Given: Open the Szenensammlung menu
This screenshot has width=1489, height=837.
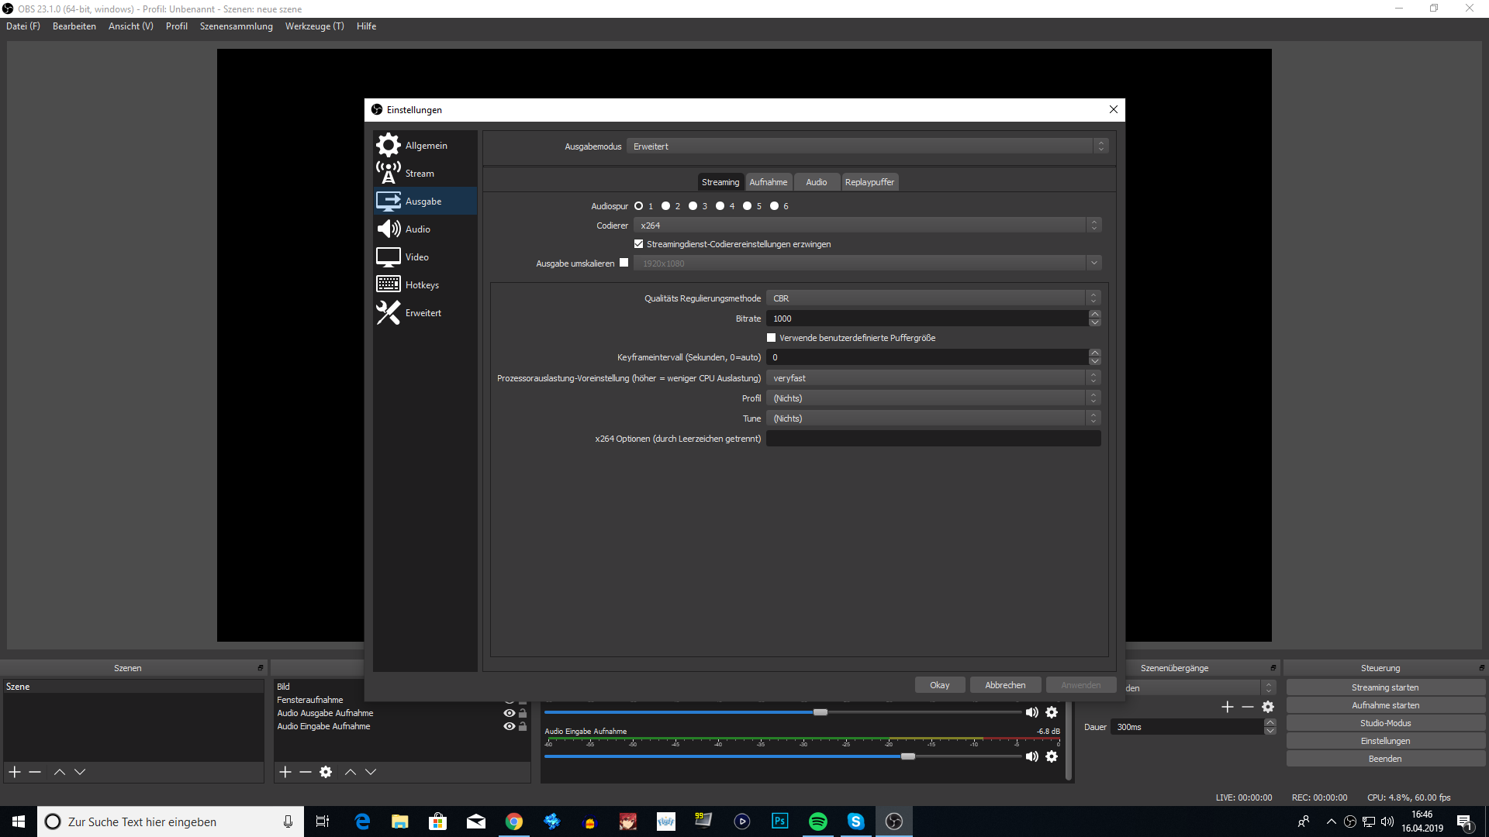Looking at the screenshot, I should click(x=236, y=26).
